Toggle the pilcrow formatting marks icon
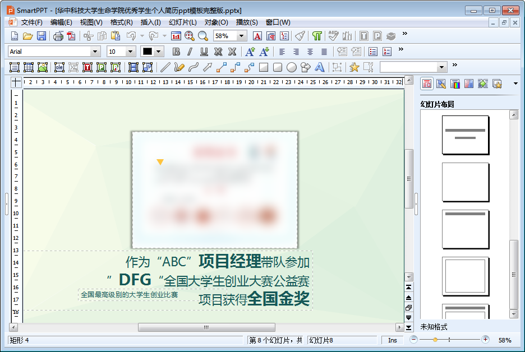Screen dimensions: 525x352 point(317,36)
